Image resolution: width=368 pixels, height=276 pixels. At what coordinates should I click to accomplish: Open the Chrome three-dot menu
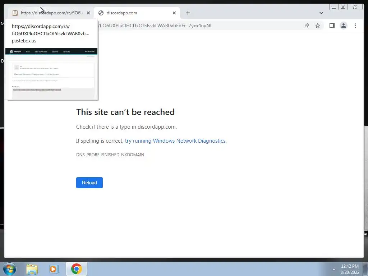(355, 26)
